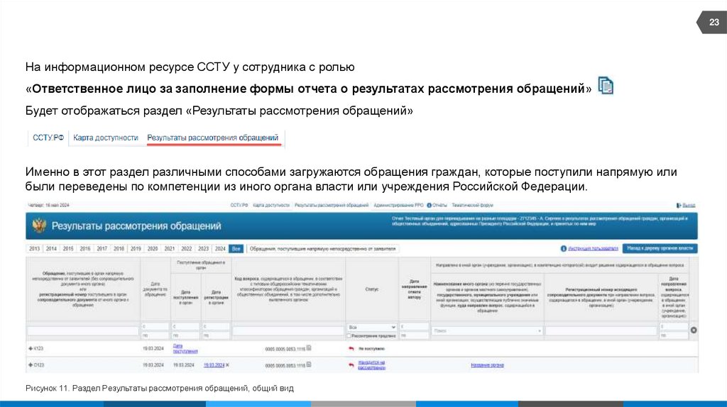Open Тематический форум in portal top menu
The width and height of the screenshot is (727, 407).
click(x=472, y=205)
